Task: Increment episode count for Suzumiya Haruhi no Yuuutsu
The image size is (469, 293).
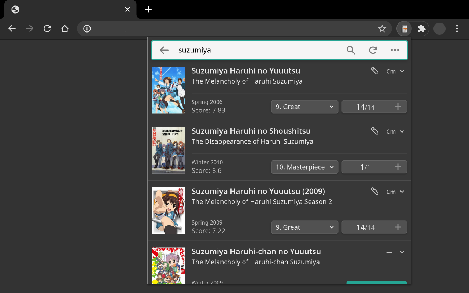Action: coord(398,107)
